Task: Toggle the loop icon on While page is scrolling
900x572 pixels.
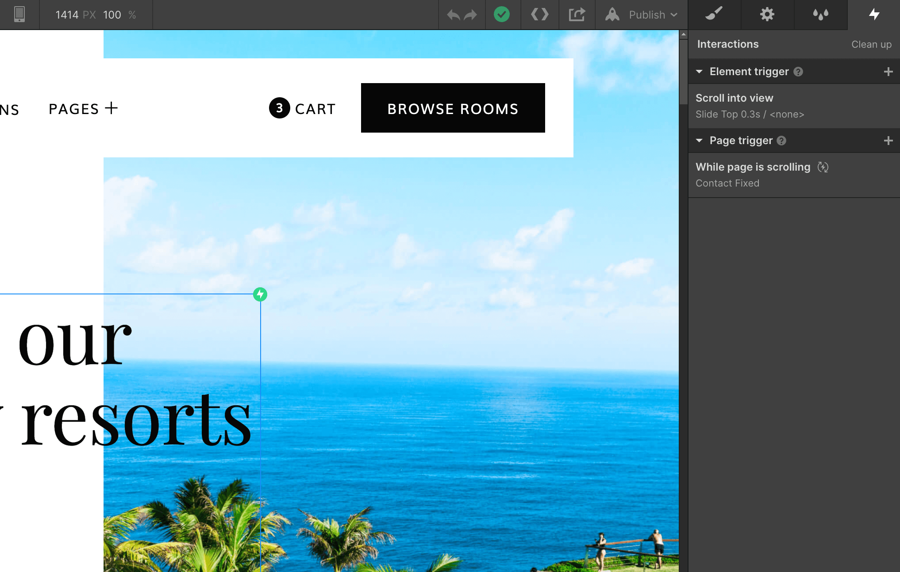Action: point(823,167)
